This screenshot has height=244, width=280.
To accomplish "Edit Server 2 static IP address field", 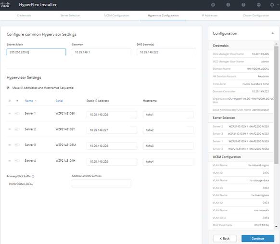I will click(x=112, y=130).
